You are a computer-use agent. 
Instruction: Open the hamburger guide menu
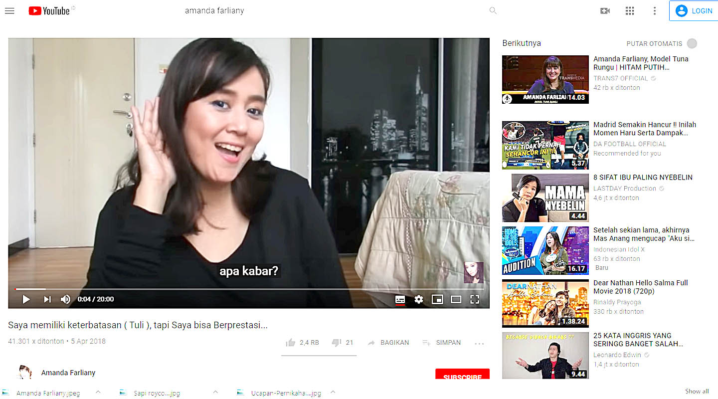click(x=9, y=11)
